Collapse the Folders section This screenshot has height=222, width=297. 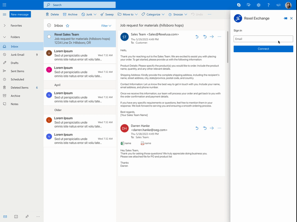tap(4, 37)
